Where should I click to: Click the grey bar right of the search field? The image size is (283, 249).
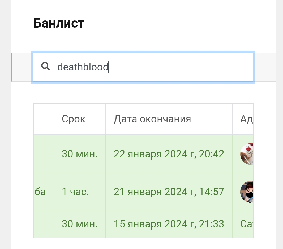click(x=265, y=67)
